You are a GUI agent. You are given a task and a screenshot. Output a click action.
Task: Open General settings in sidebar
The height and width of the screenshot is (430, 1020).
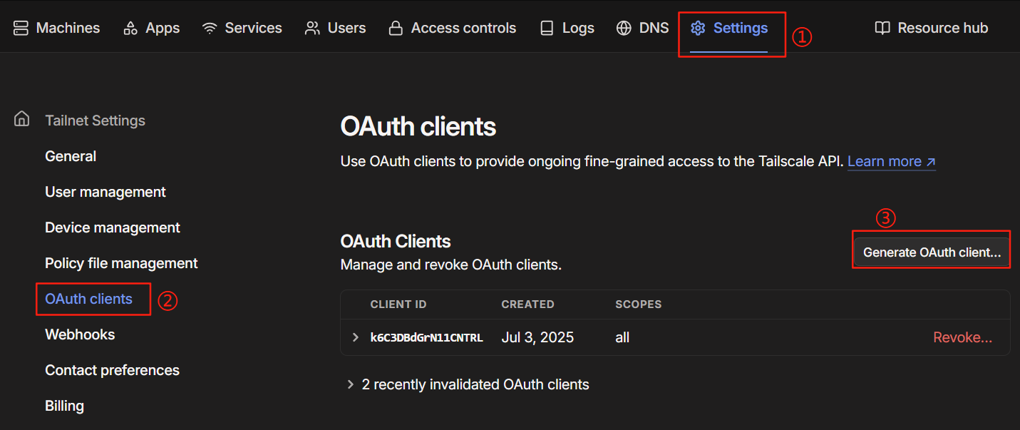pos(71,156)
